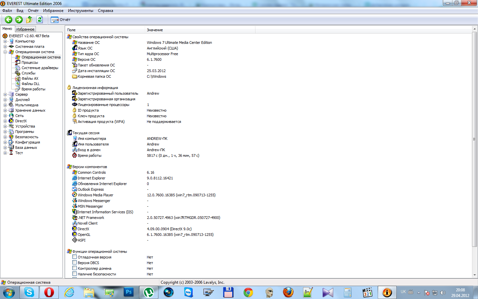
Task: Toggle the Версия DBCS checkbox
Action: coord(75,262)
